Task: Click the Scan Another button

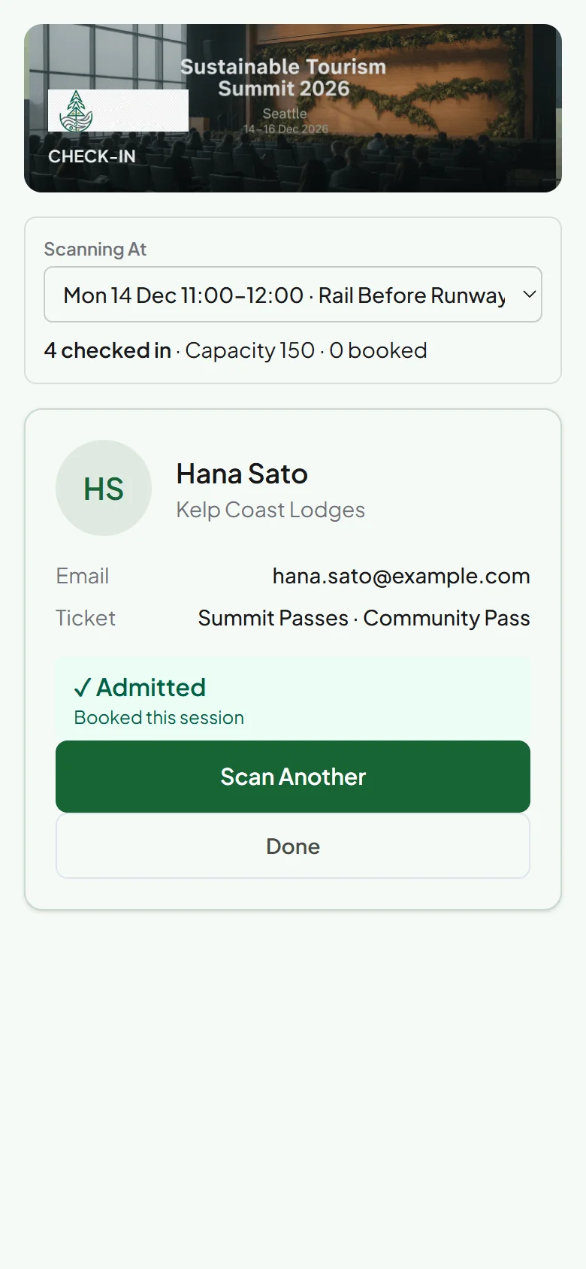Action: pos(293,777)
